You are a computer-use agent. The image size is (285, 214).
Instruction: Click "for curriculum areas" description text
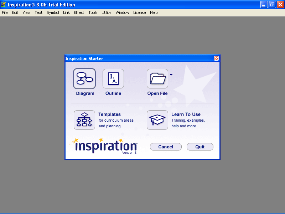(x=116, y=120)
